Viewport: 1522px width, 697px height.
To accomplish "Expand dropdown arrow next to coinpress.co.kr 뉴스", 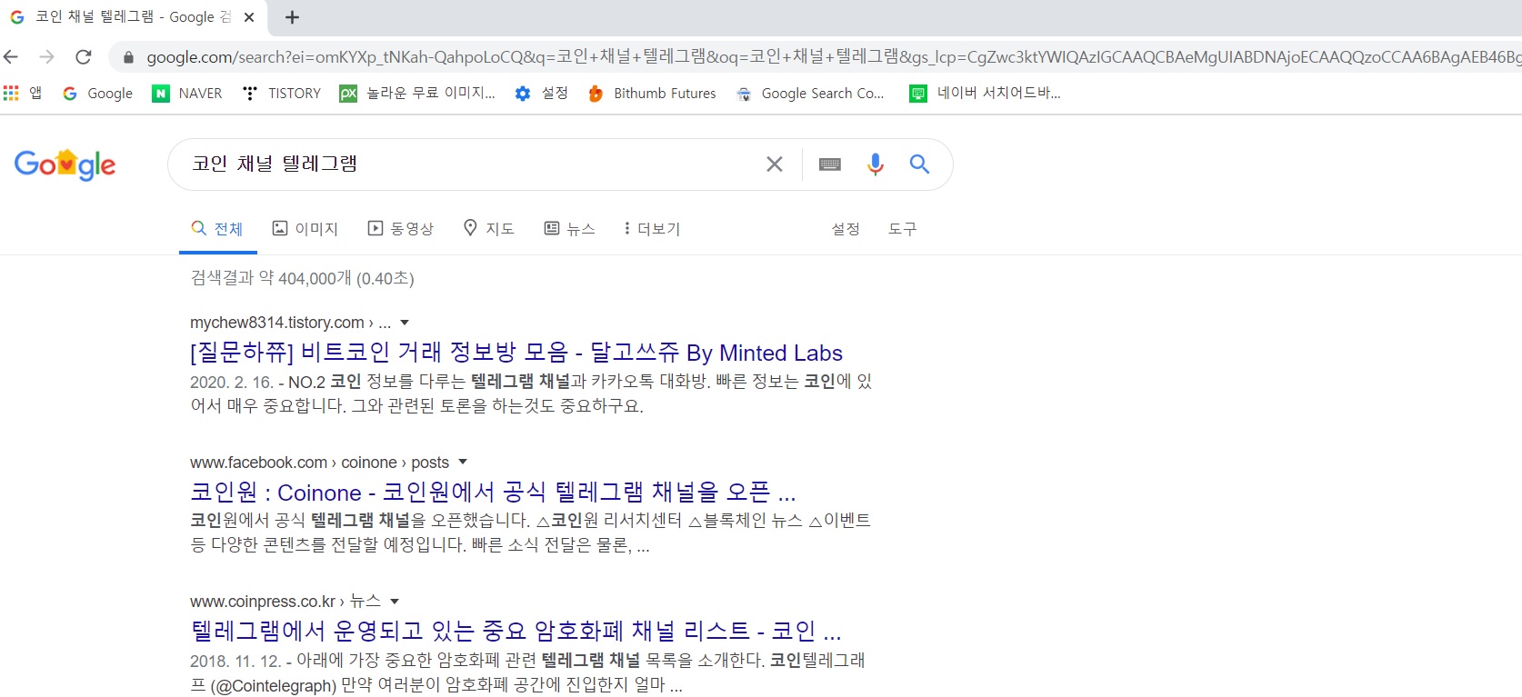I will point(395,601).
